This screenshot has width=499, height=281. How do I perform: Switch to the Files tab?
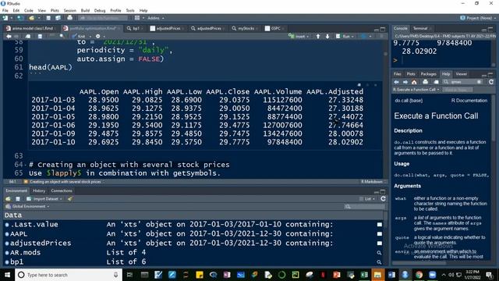tap(397, 74)
